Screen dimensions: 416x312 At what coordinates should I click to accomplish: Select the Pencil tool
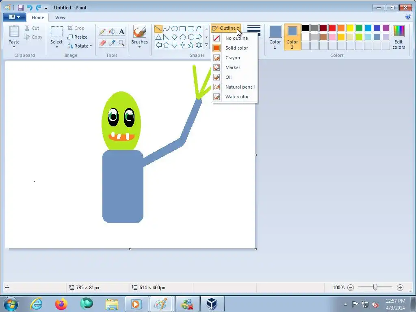tap(102, 32)
